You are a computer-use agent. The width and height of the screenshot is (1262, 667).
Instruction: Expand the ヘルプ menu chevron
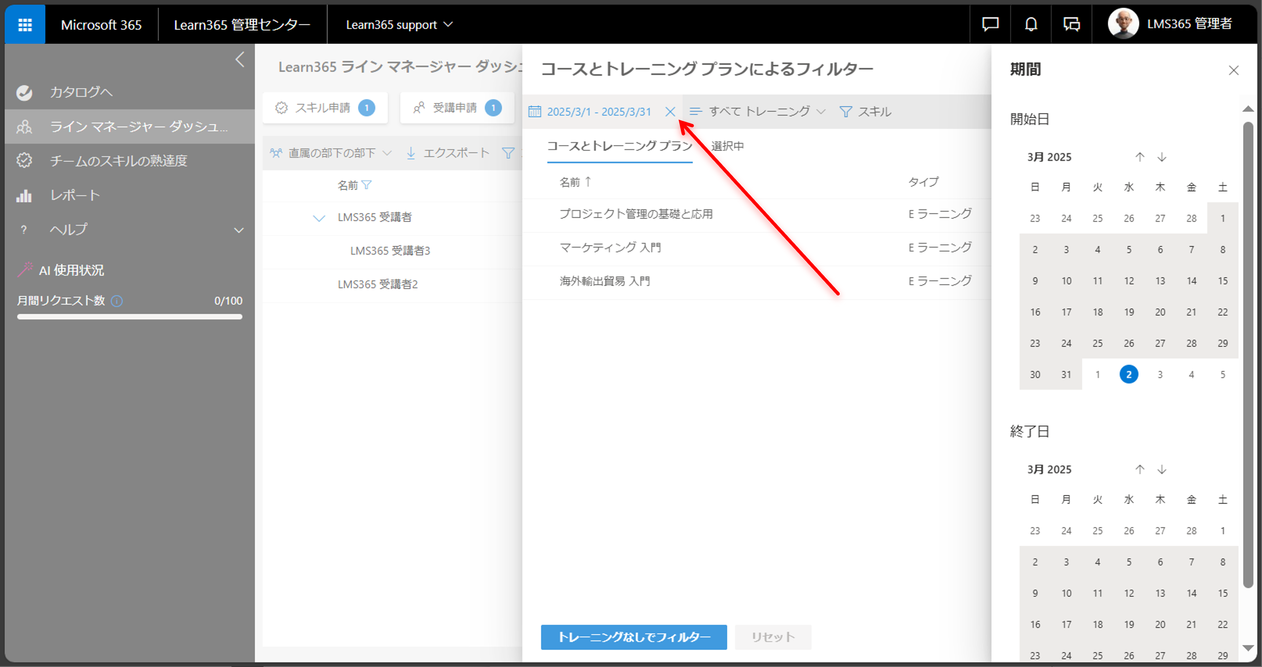coord(238,230)
